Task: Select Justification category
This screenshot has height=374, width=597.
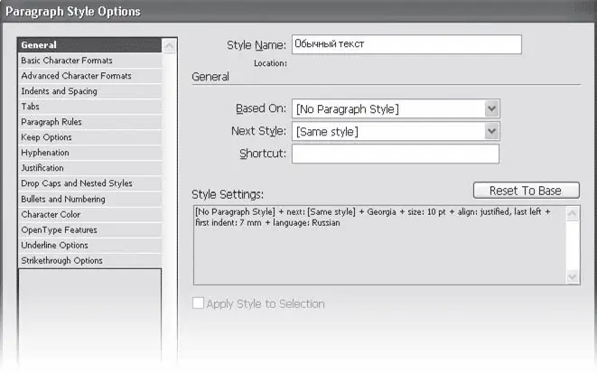Action: pos(42,168)
